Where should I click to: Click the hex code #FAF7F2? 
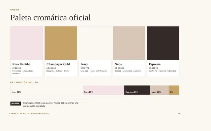tap(85, 68)
